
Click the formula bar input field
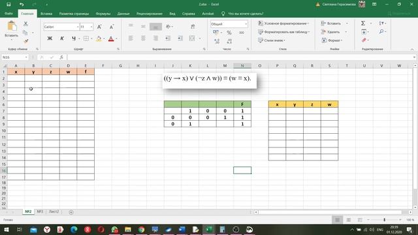click(240, 57)
